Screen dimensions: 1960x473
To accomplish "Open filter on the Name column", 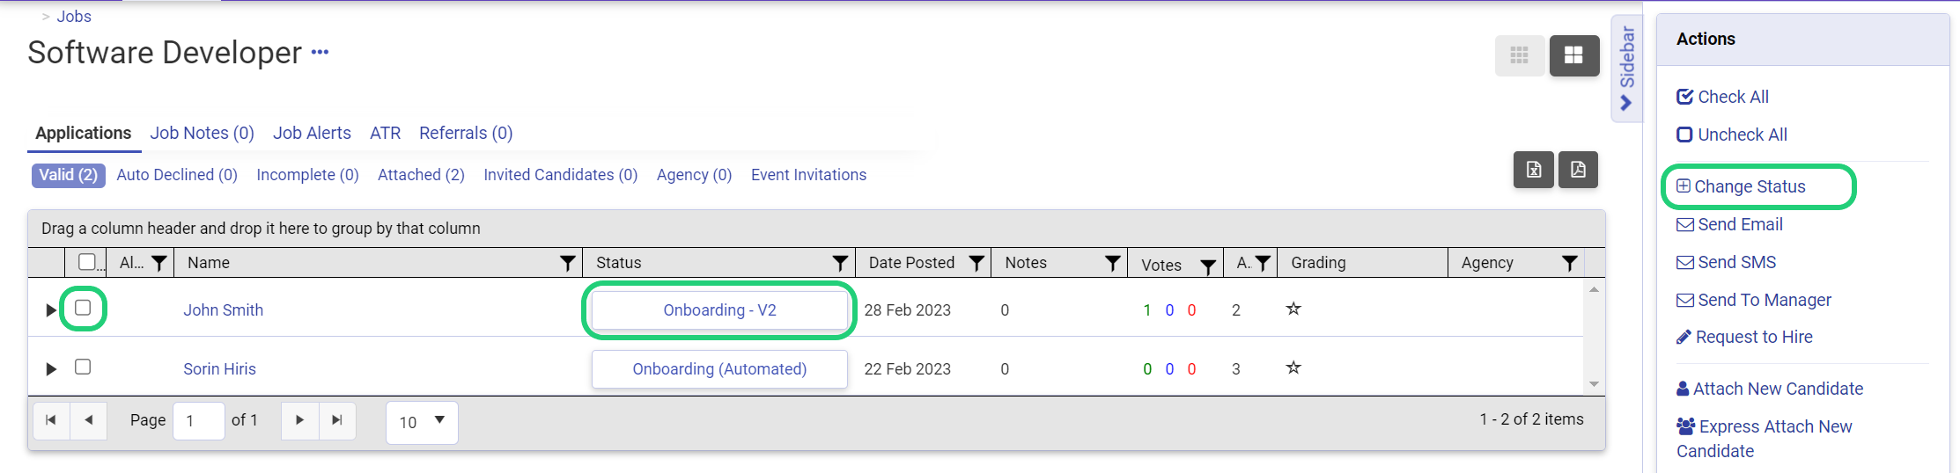I will (x=568, y=263).
